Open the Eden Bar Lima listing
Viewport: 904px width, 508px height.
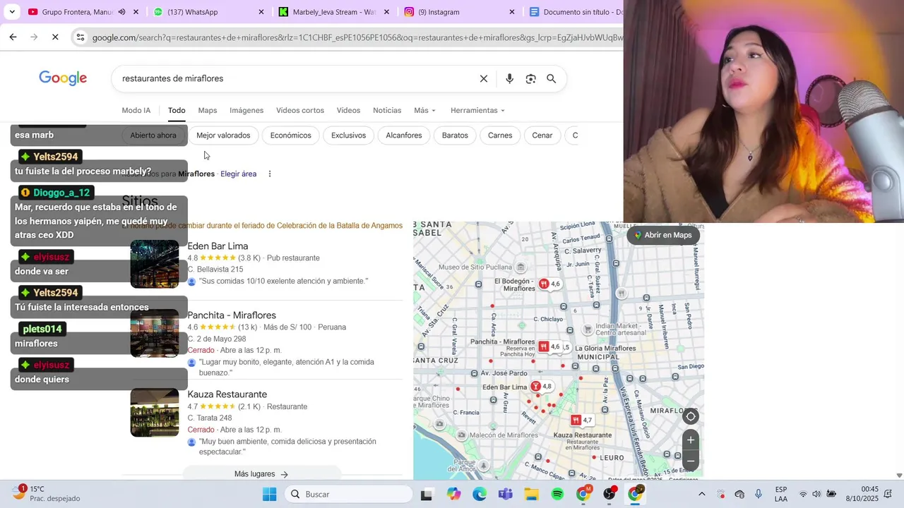(218, 246)
